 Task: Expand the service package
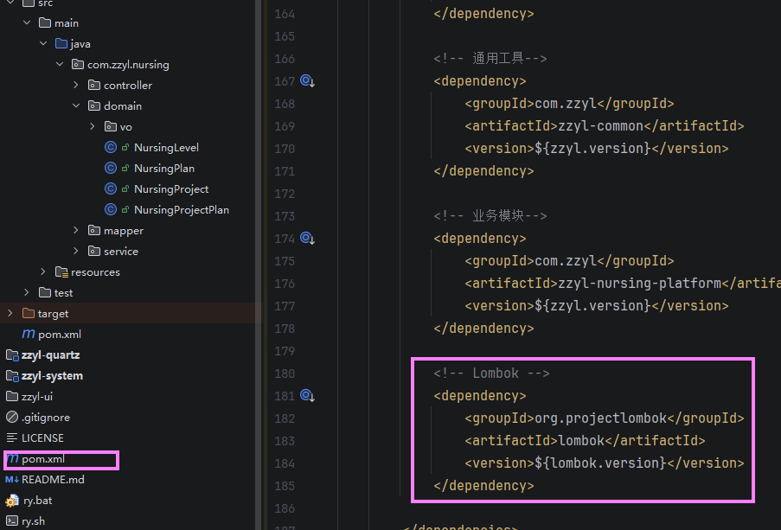tap(76, 251)
